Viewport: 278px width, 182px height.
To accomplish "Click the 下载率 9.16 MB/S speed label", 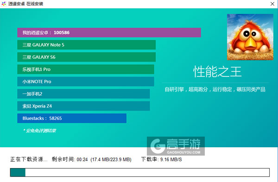I will click(162, 159).
